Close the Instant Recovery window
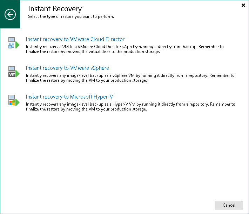 [x=243, y=5]
